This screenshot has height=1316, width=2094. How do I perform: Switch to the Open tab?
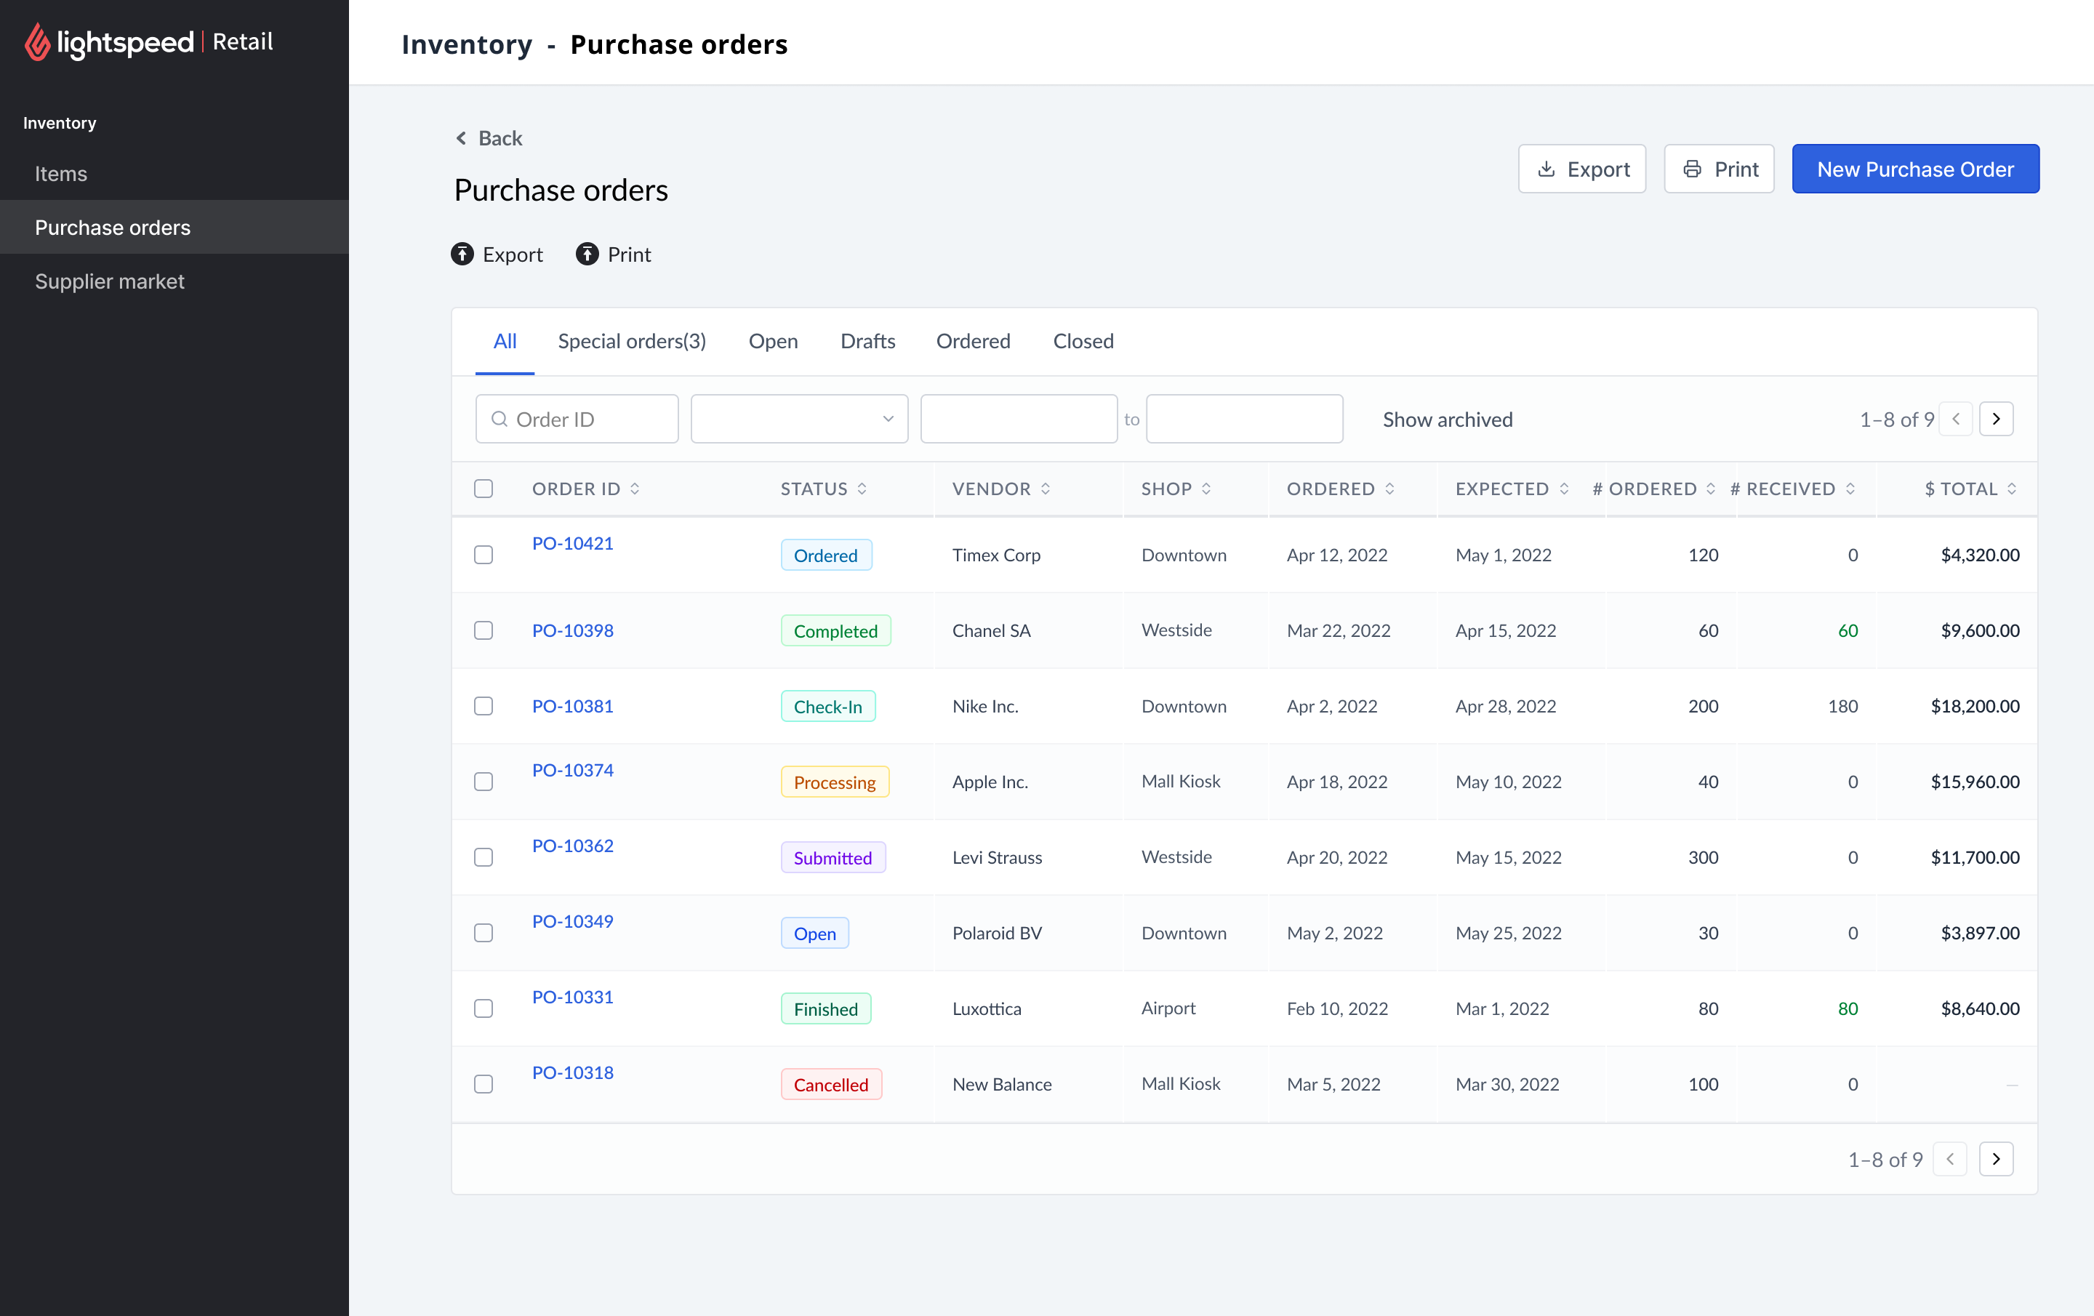click(x=773, y=341)
